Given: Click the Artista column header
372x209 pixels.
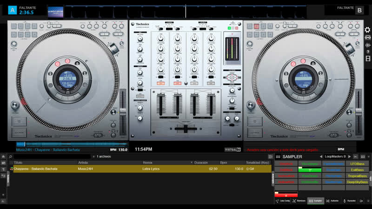Looking at the screenshot, I should [x=83, y=163].
